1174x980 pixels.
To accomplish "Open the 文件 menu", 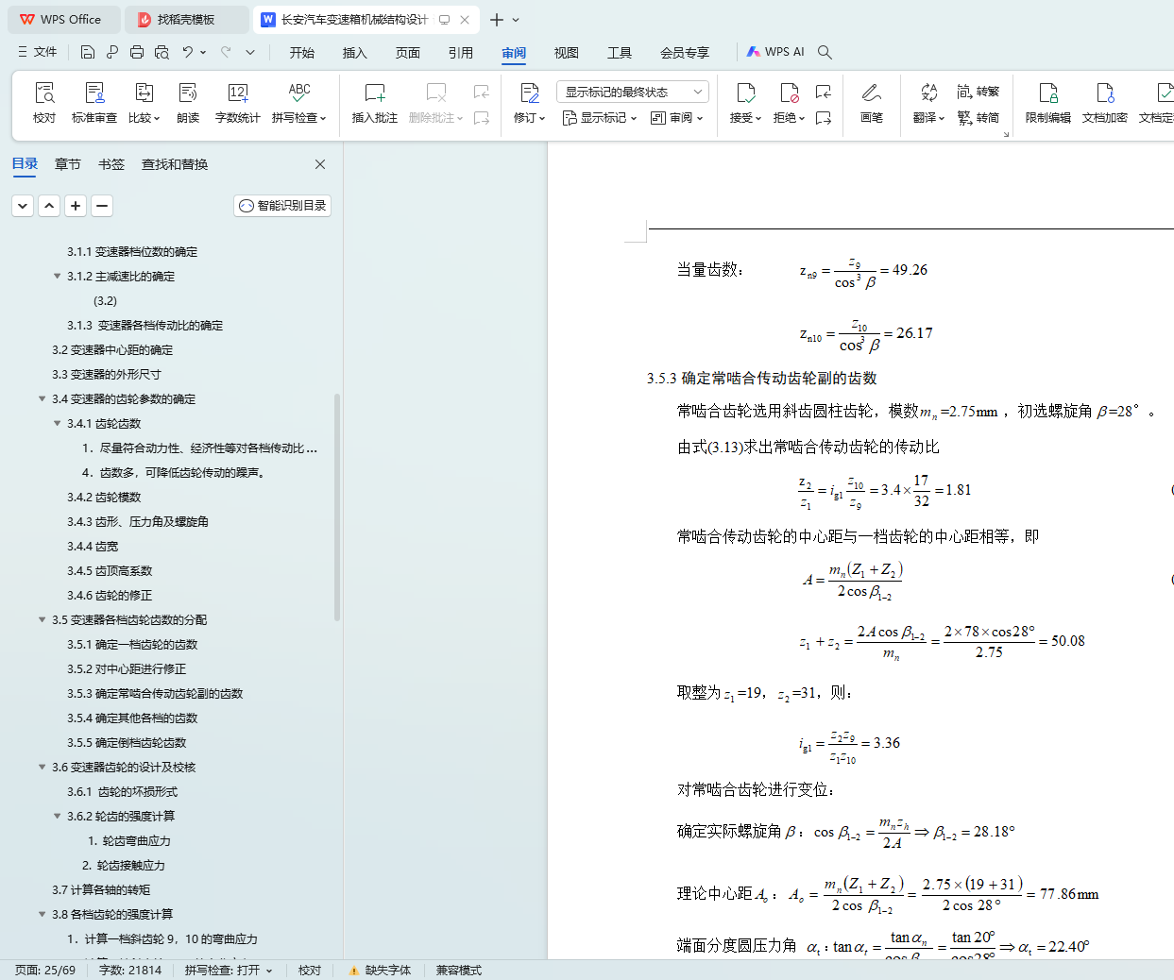I will (38, 52).
